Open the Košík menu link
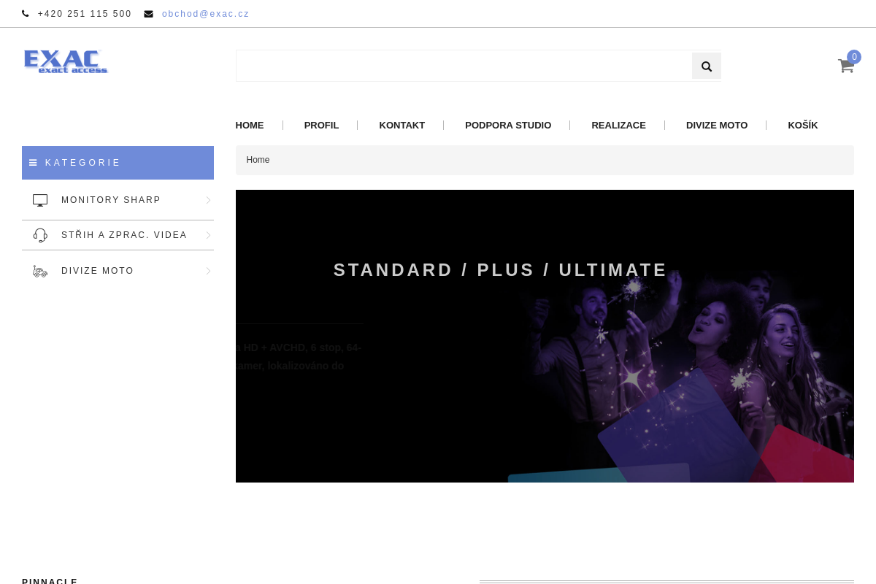Viewport: 876px width, 584px height. point(802,126)
